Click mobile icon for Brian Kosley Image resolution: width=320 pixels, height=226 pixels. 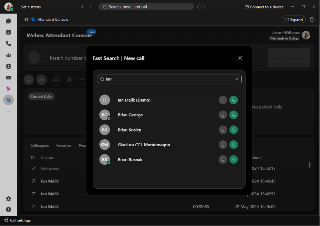click(x=223, y=130)
